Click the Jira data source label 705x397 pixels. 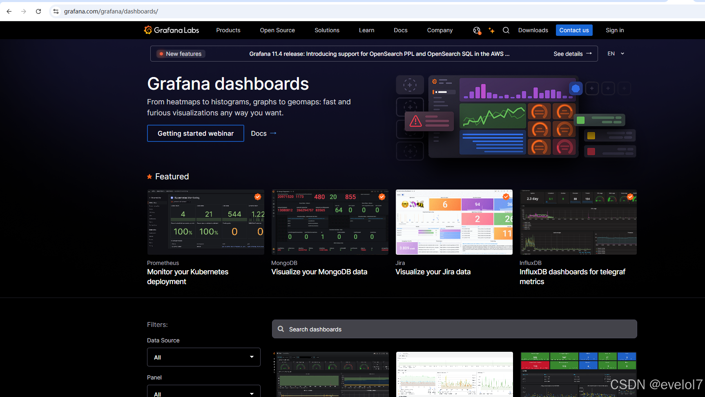click(x=400, y=263)
